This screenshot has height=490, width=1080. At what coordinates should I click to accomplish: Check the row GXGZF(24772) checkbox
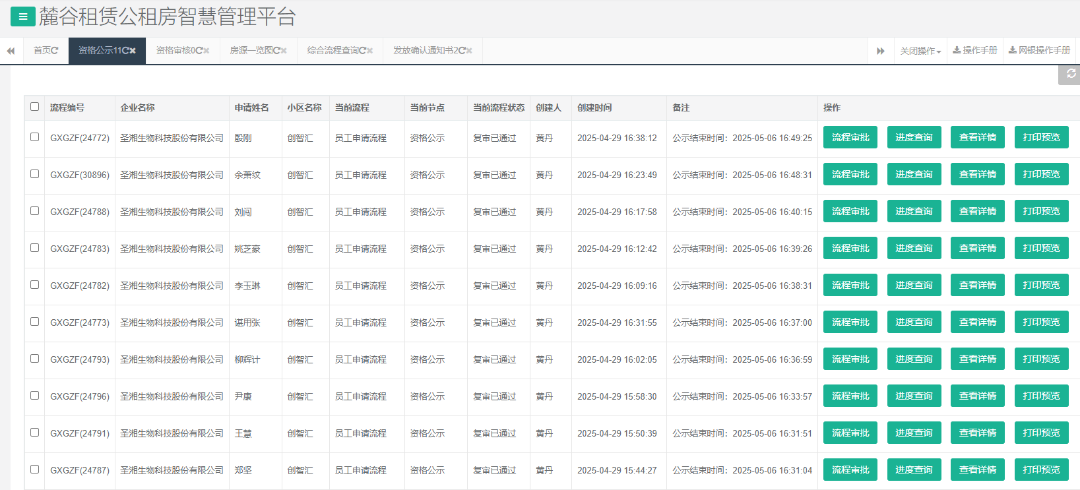click(x=34, y=137)
